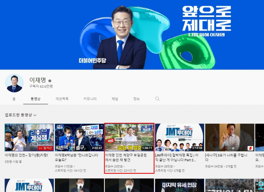The width and height of the screenshot is (264, 192).
Task: Go to the 커뮤니티 tab
Action: [x=90, y=99]
